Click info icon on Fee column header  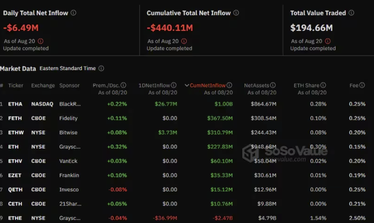362,85
